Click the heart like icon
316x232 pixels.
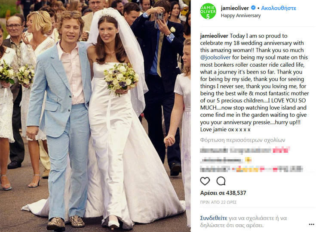pyautogui.click(x=205, y=181)
